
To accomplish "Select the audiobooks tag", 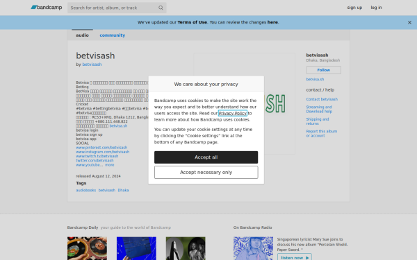I will (x=86, y=190).
